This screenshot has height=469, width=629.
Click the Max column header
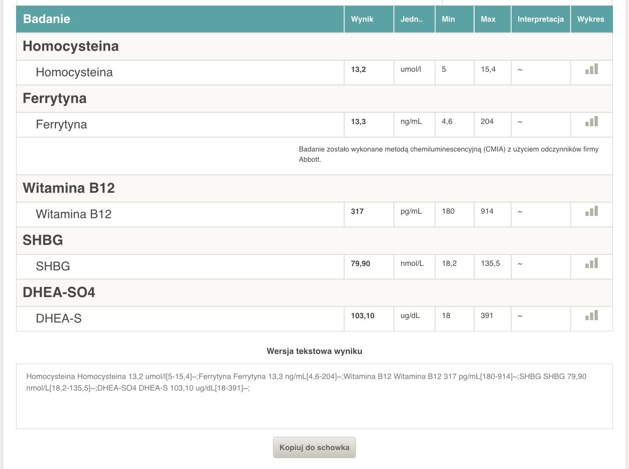coord(488,19)
